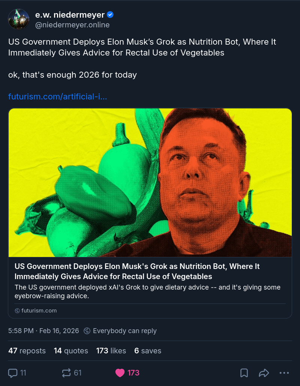Toggle the pink heart like button
300x386 pixels.
point(120,373)
